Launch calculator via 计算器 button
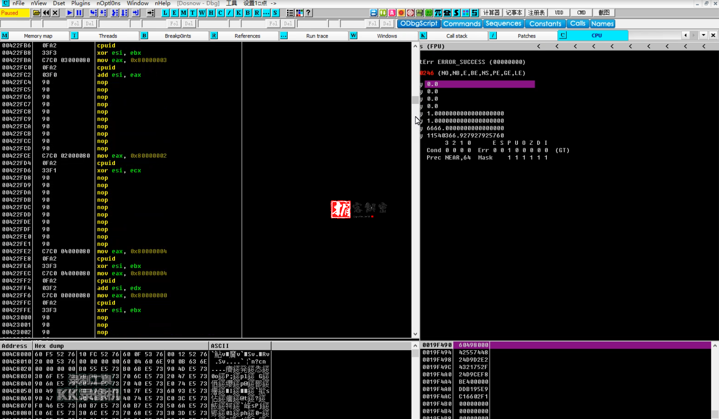This screenshot has height=419, width=719. coord(492,13)
